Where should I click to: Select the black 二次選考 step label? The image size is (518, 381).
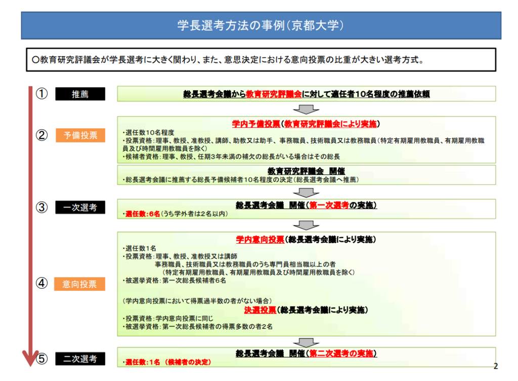click(80, 359)
